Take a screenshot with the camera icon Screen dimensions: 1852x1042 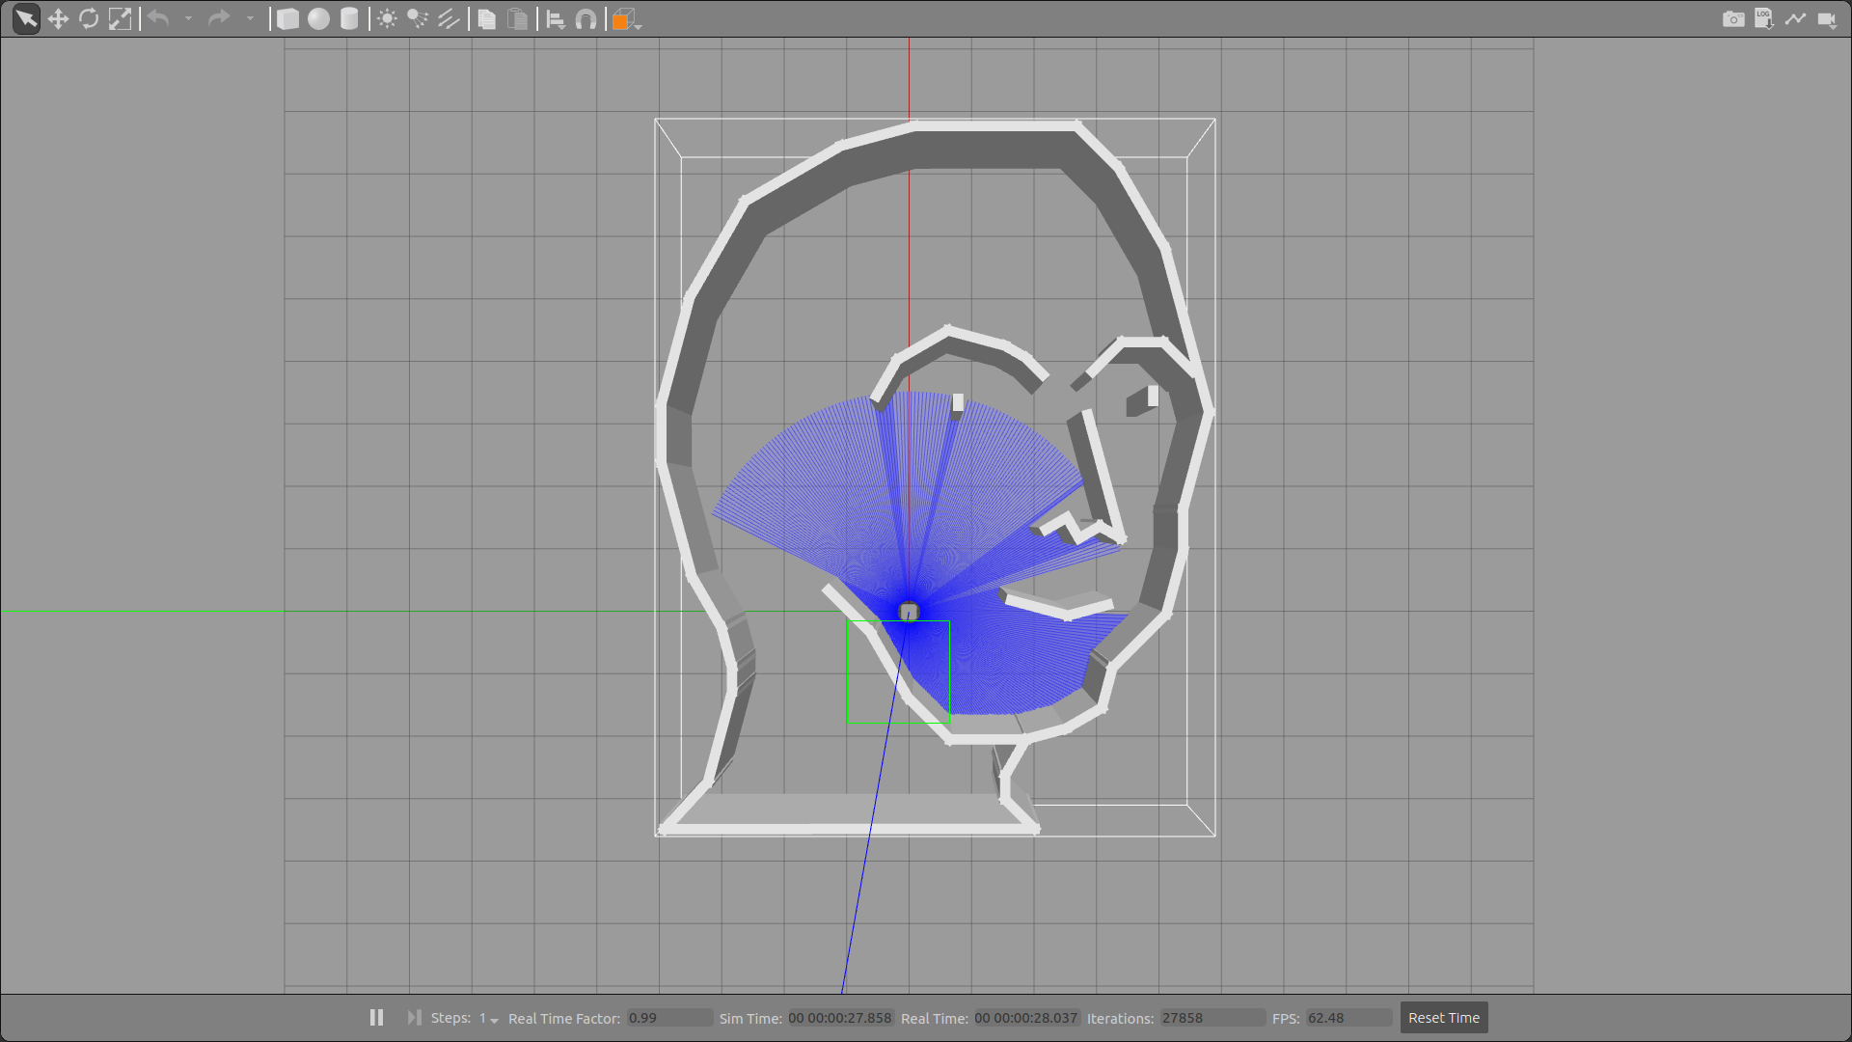click(x=1733, y=19)
